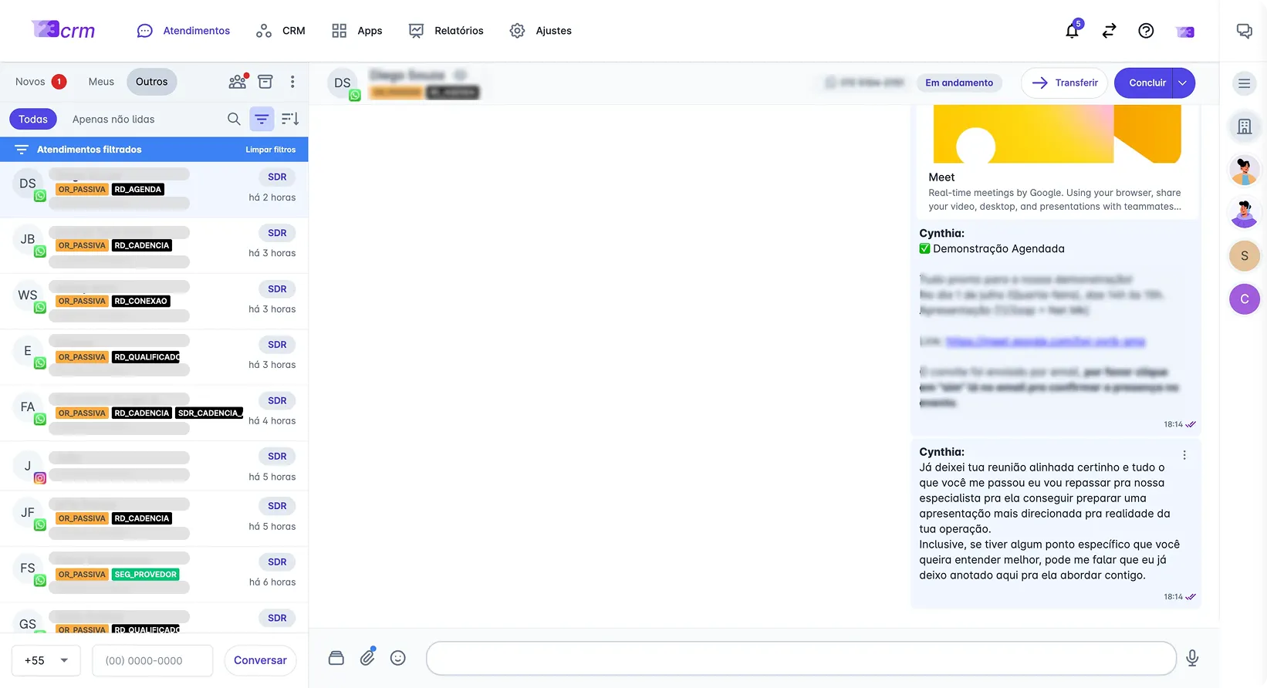Open the team queue people icon

[238, 82]
